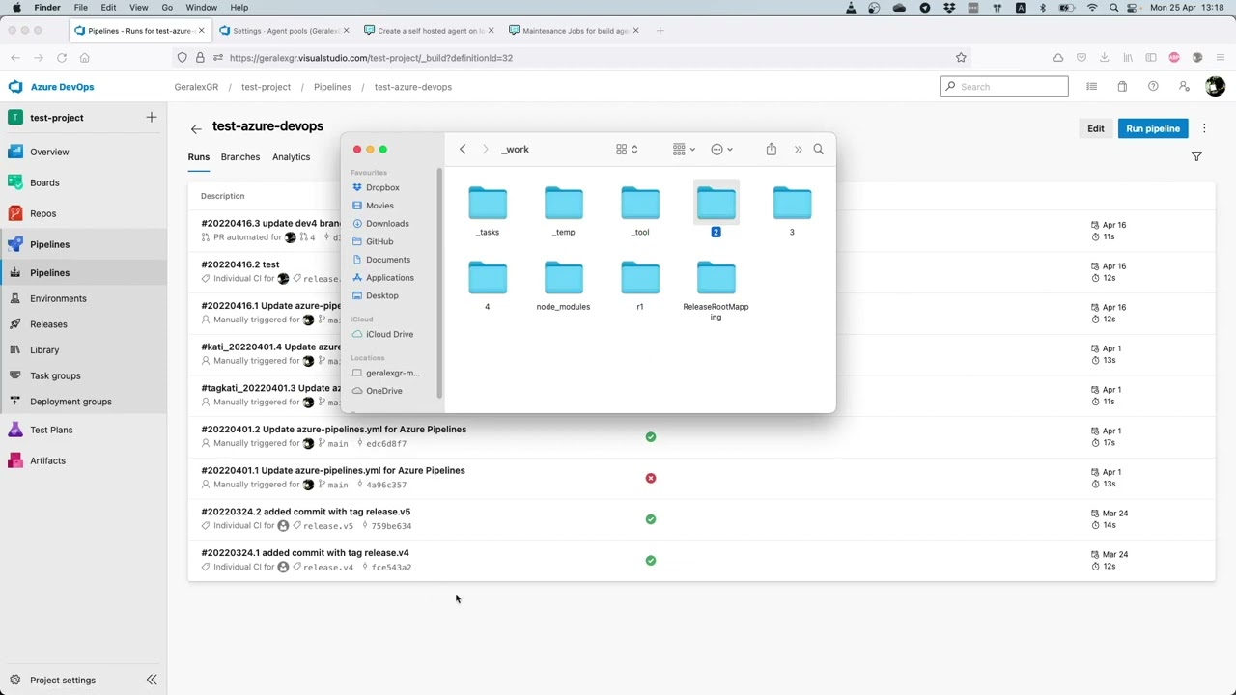Click test-project breadcrumb link
The width and height of the screenshot is (1236, 695).
266,87
